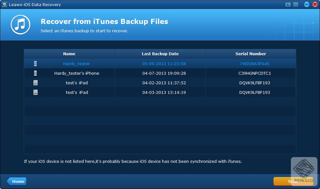Viewport: 320px width, 189px height.
Task: Sort by the Name column header
Action: pyautogui.click(x=69, y=54)
